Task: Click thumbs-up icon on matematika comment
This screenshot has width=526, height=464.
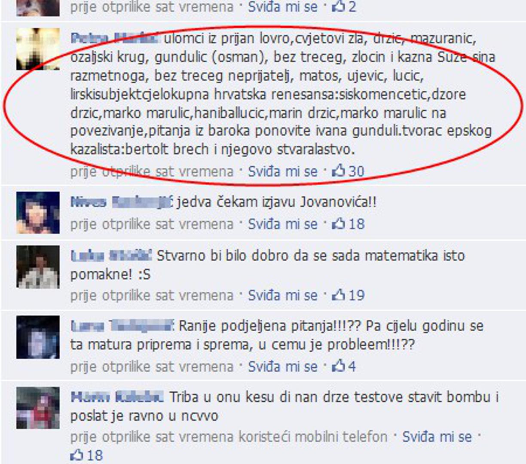Action: (x=339, y=295)
